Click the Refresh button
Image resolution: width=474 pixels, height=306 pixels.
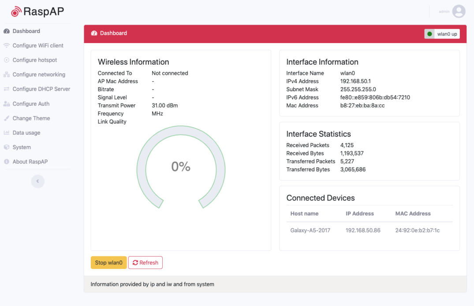(x=146, y=262)
